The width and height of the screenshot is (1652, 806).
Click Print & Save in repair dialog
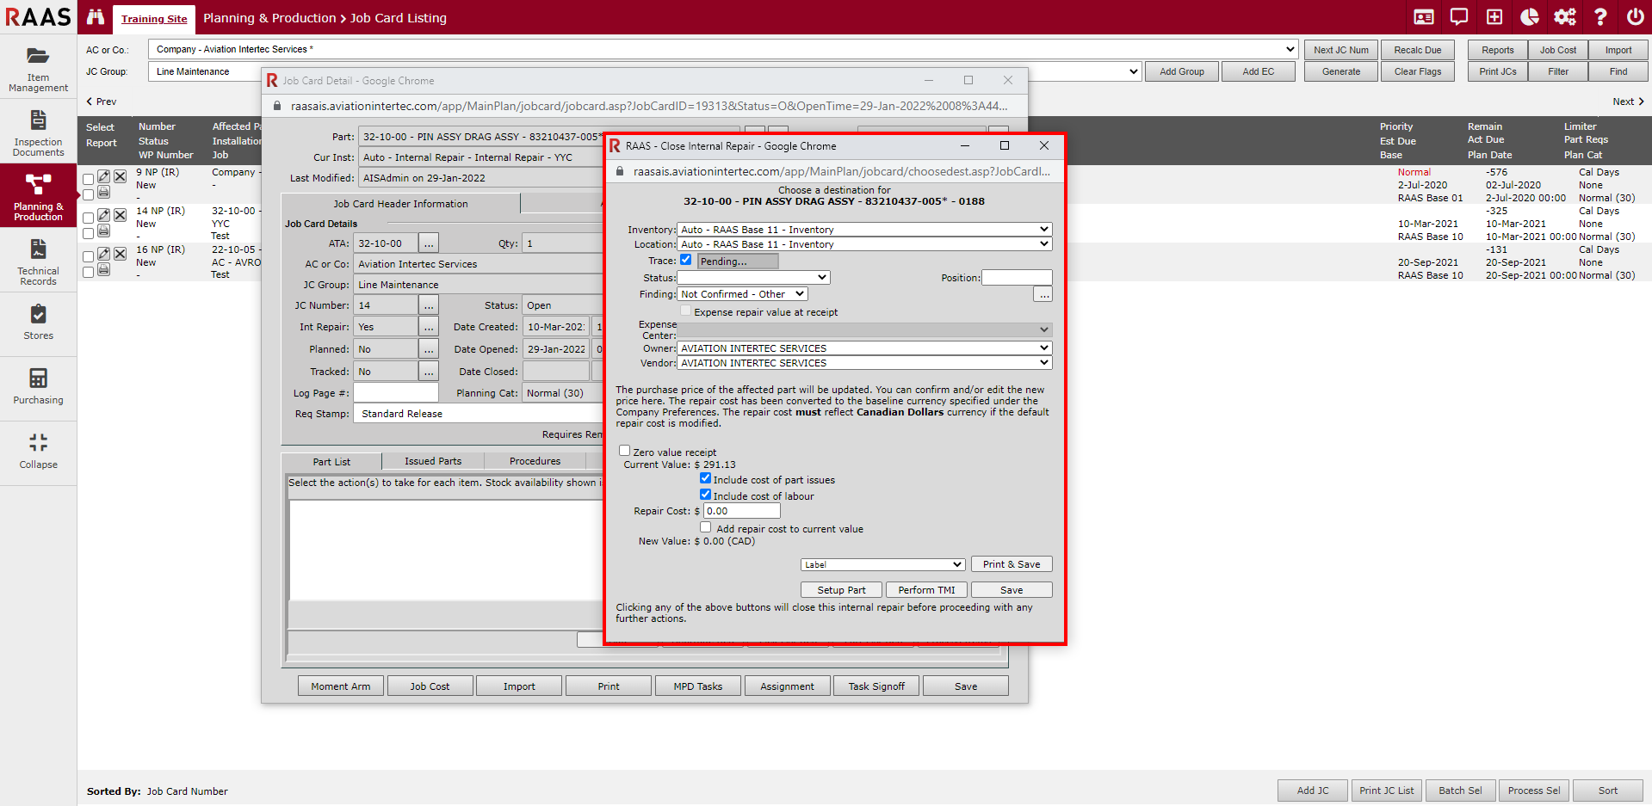coord(1012,564)
